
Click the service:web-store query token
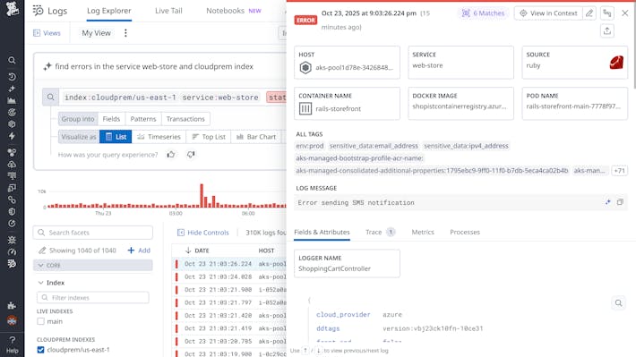[x=220, y=98]
